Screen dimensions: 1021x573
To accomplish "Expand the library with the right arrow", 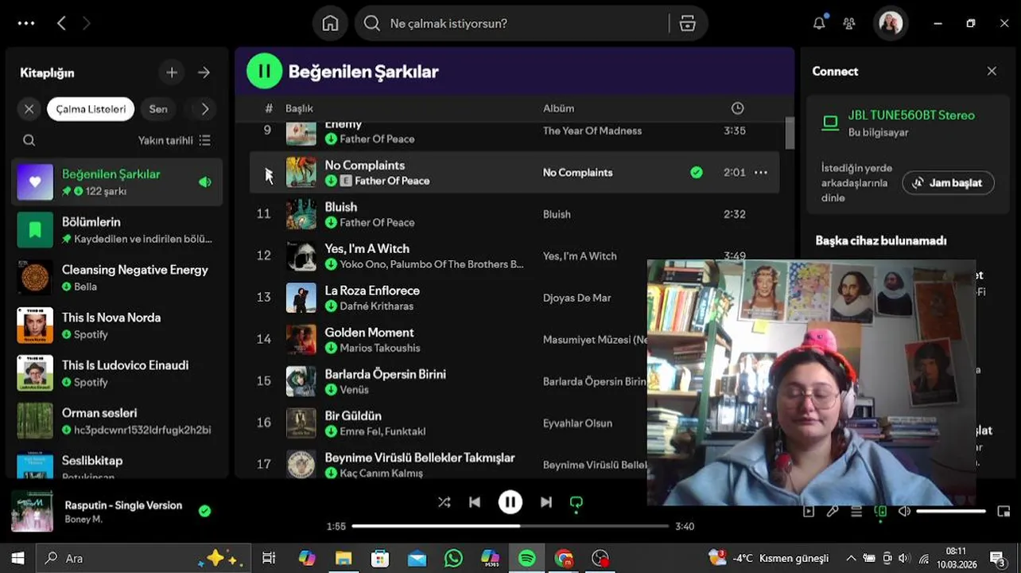I will point(204,72).
